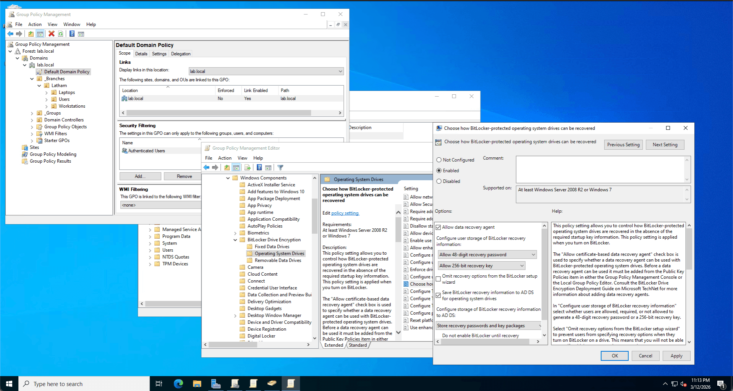Switch to the Delegation tab
This screenshot has height=391, width=733.
click(x=181, y=54)
